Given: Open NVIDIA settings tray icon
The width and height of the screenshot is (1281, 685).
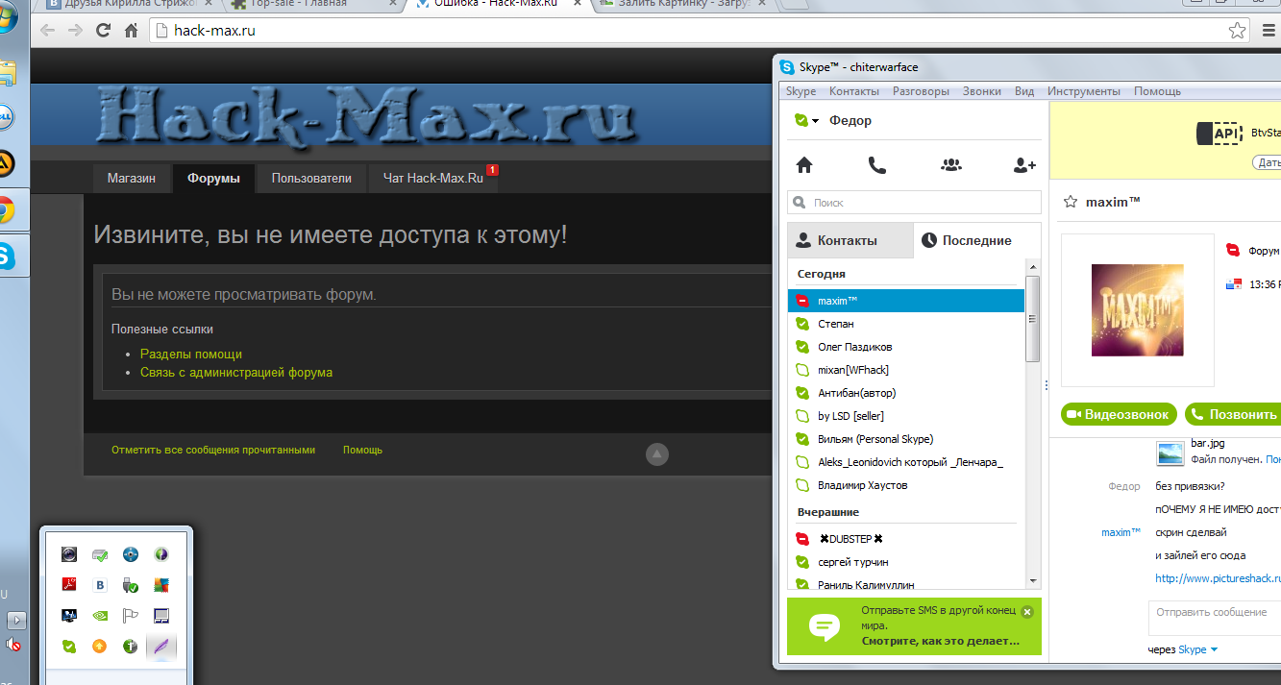Looking at the screenshot, I should pyautogui.click(x=100, y=615).
